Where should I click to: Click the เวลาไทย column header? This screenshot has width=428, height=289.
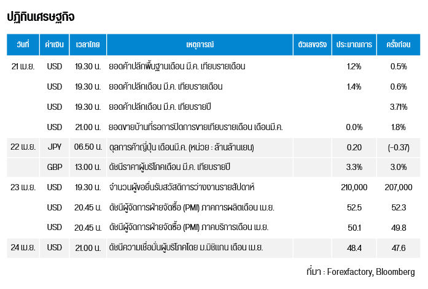click(88, 46)
